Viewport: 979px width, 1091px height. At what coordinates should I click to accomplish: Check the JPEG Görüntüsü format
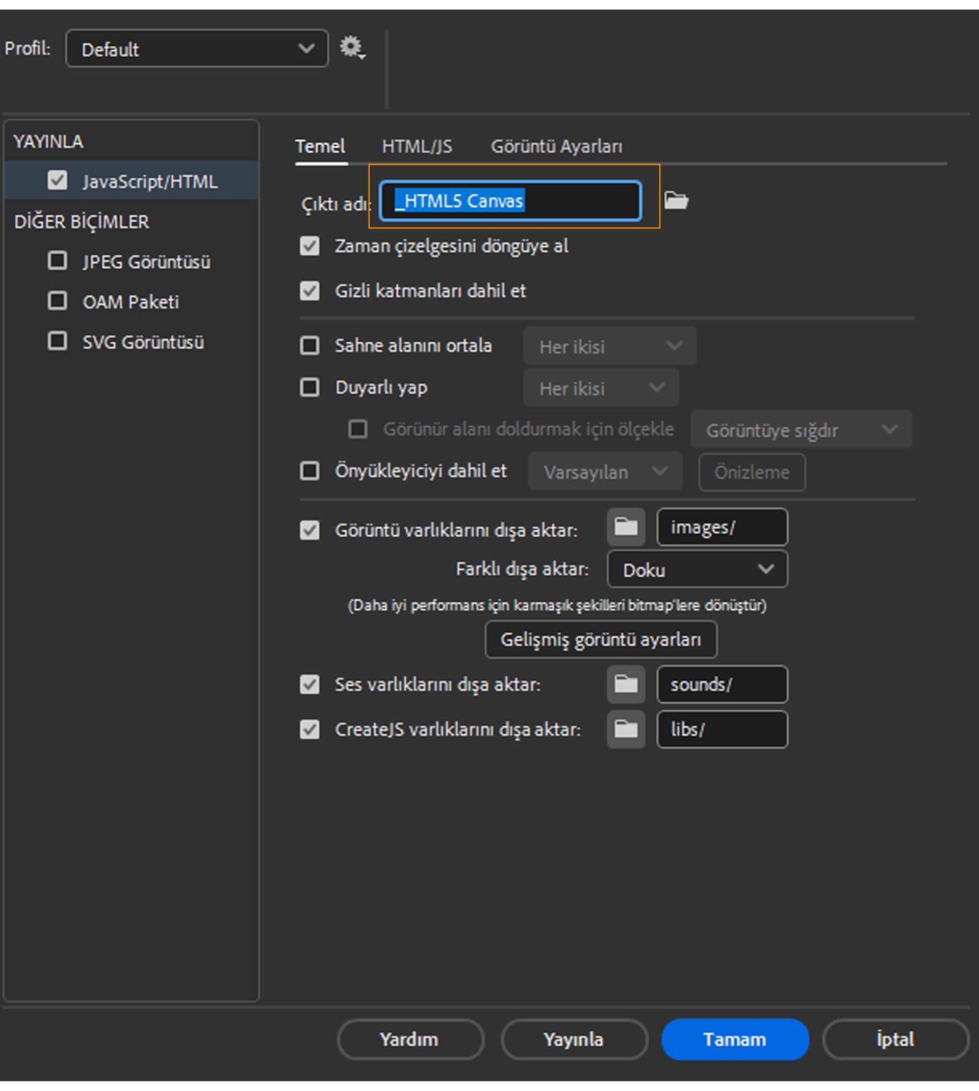[x=58, y=261]
